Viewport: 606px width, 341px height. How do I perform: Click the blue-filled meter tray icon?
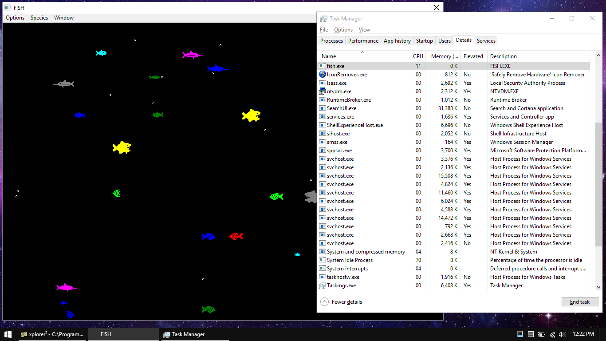coord(520,334)
